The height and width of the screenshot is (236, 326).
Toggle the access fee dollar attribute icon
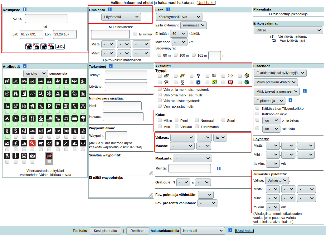coord(16,131)
